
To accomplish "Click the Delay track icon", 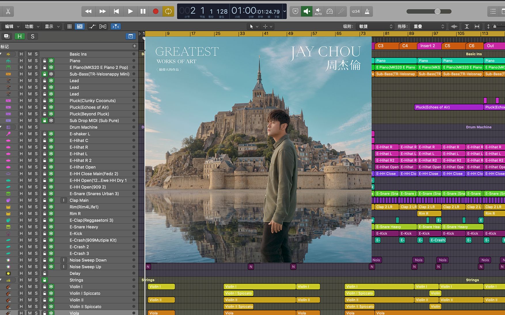I will (x=8, y=273).
